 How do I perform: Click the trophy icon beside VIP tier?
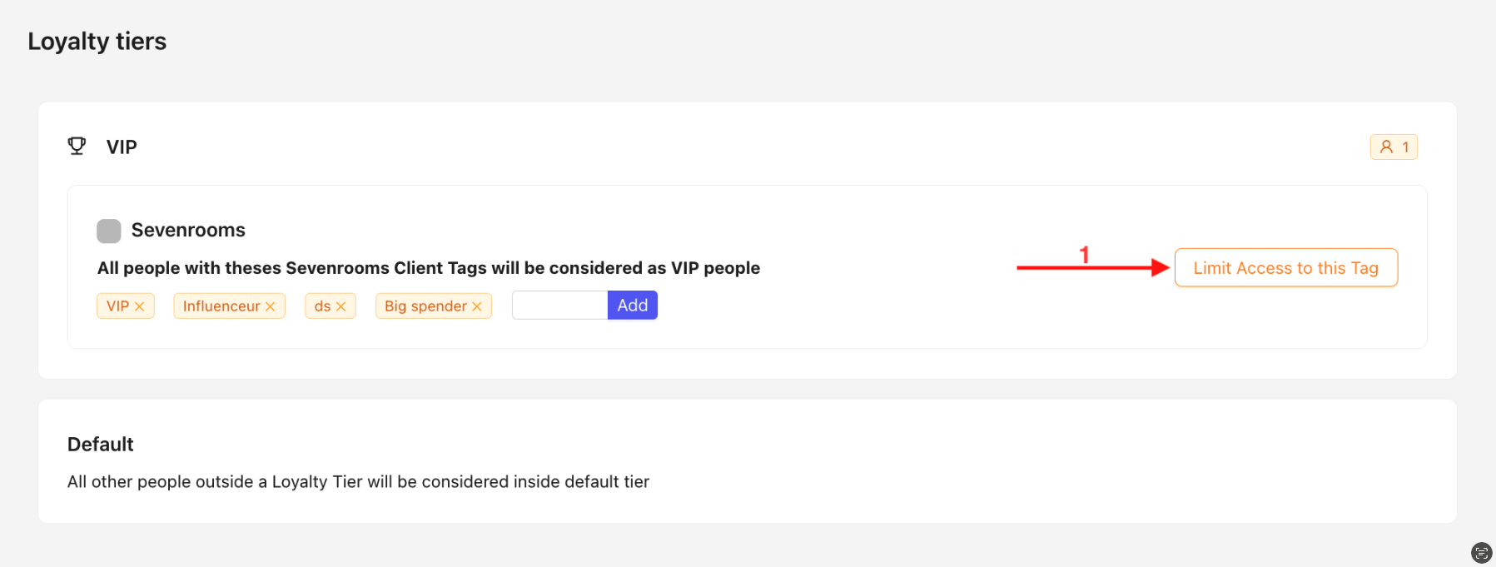77,147
